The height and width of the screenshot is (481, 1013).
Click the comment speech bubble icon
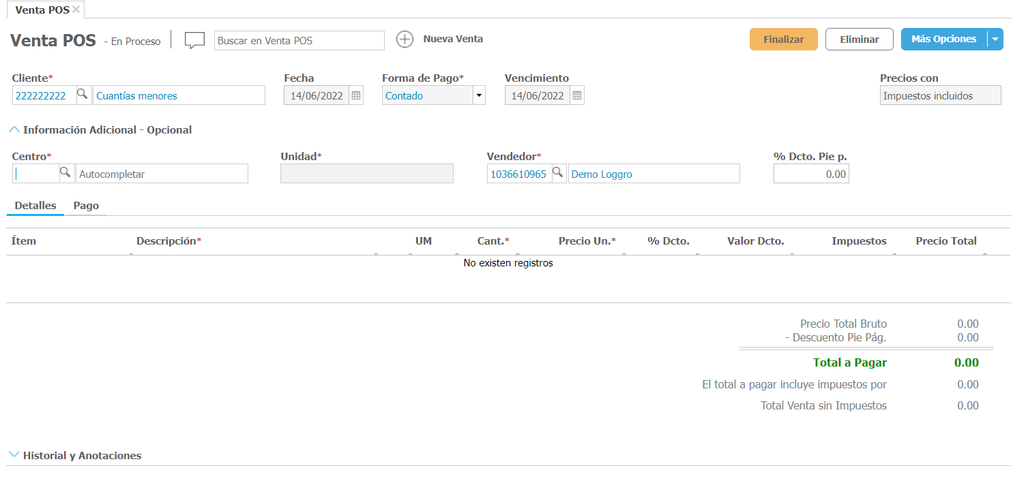click(x=194, y=40)
